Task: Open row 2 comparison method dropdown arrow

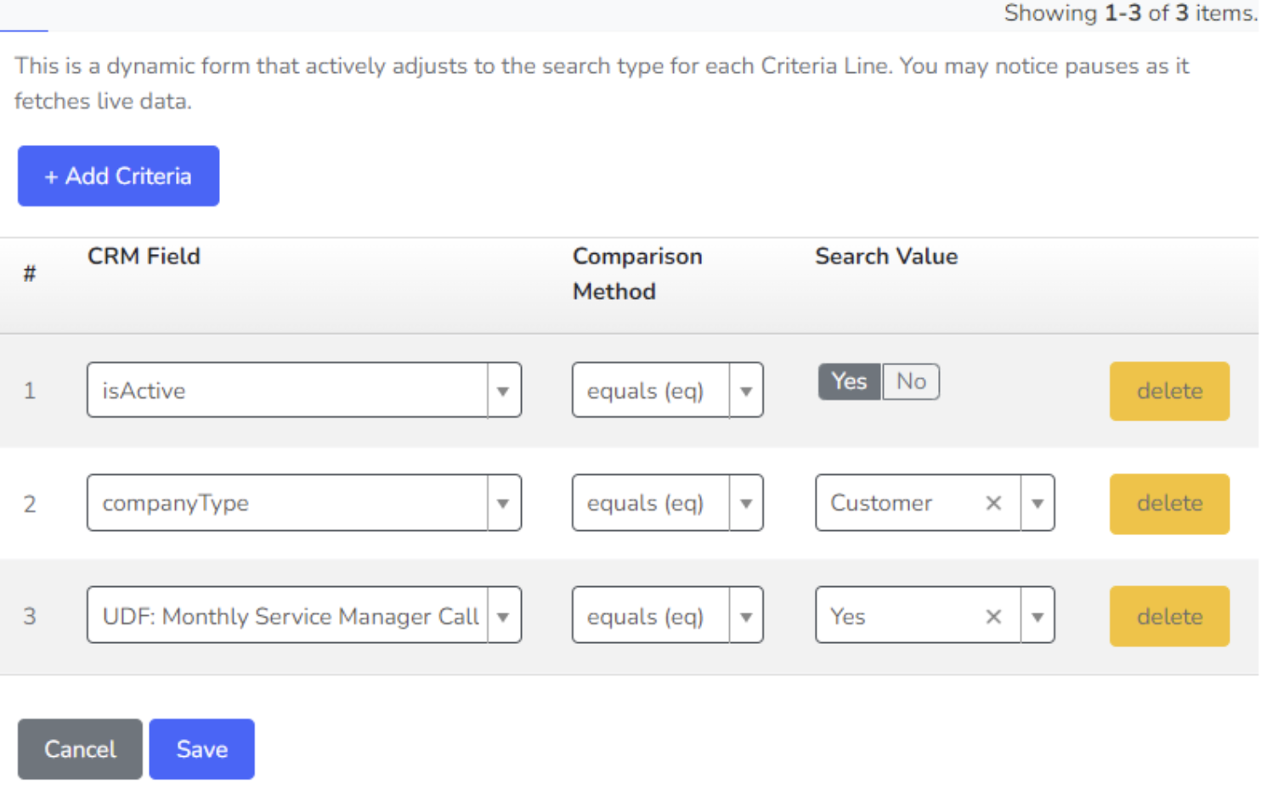Action: click(x=746, y=503)
